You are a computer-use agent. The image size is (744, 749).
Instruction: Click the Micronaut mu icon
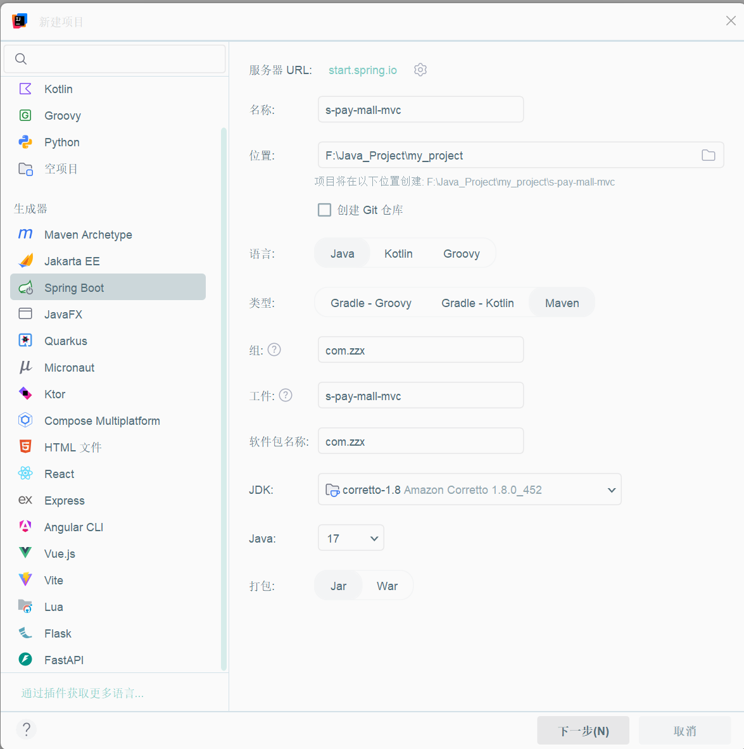[25, 367]
